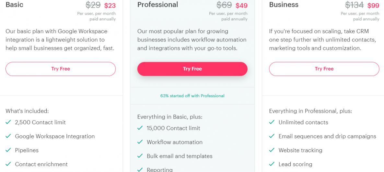
Task: Click the Basic plan $23 price
Action: point(110,6)
